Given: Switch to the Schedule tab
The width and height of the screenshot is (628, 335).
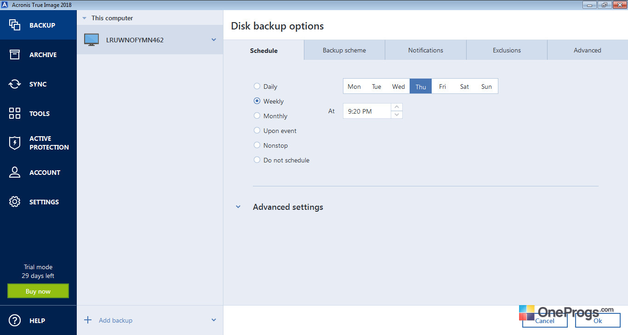Looking at the screenshot, I should click(264, 50).
